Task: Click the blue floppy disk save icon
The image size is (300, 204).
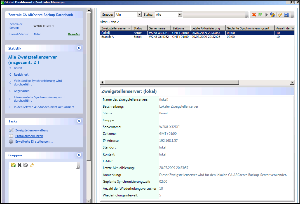Action: (x=286, y=15)
